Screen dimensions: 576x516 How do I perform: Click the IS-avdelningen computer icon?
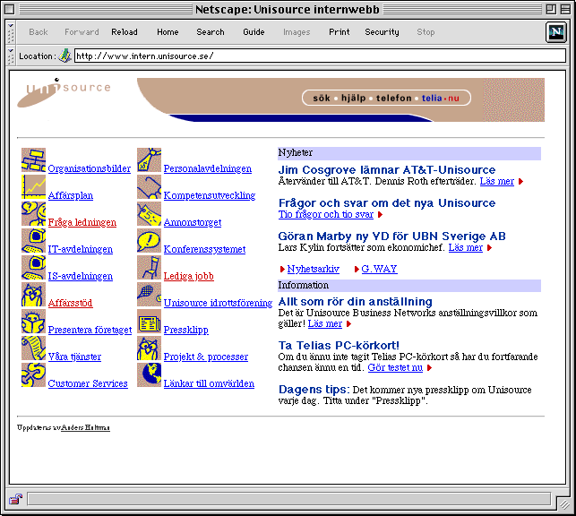(33, 267)
